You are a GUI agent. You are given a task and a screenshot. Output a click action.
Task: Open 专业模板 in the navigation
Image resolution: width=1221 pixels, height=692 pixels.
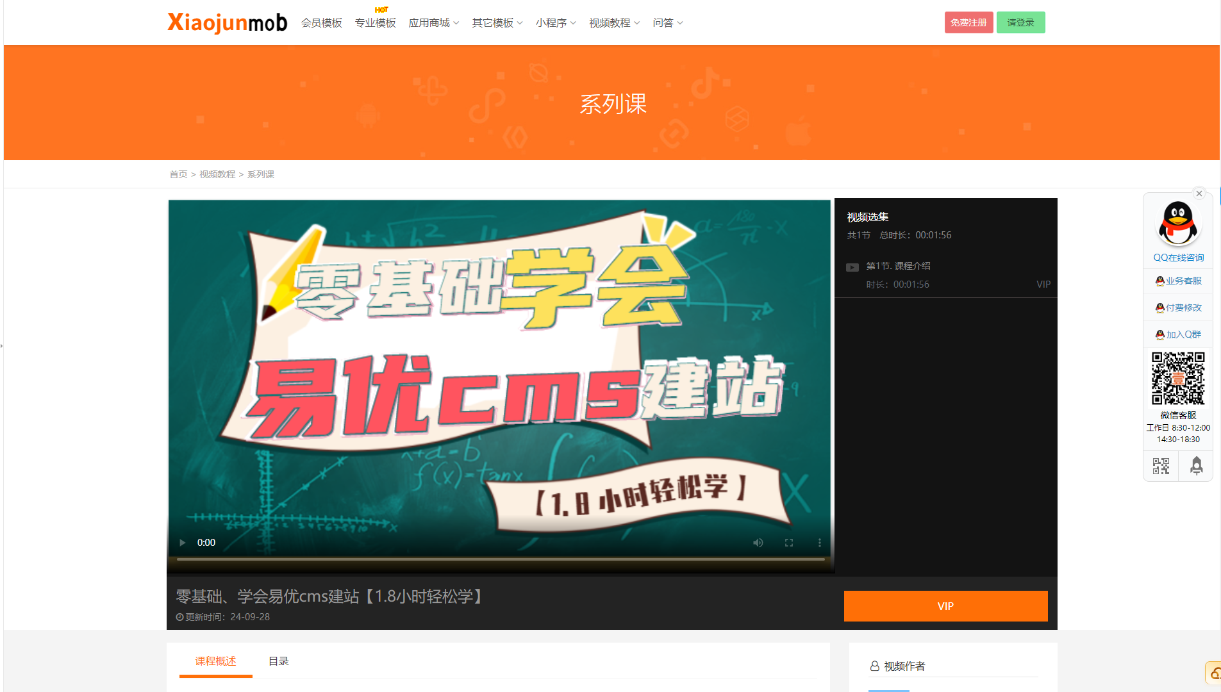coord(376,23)
